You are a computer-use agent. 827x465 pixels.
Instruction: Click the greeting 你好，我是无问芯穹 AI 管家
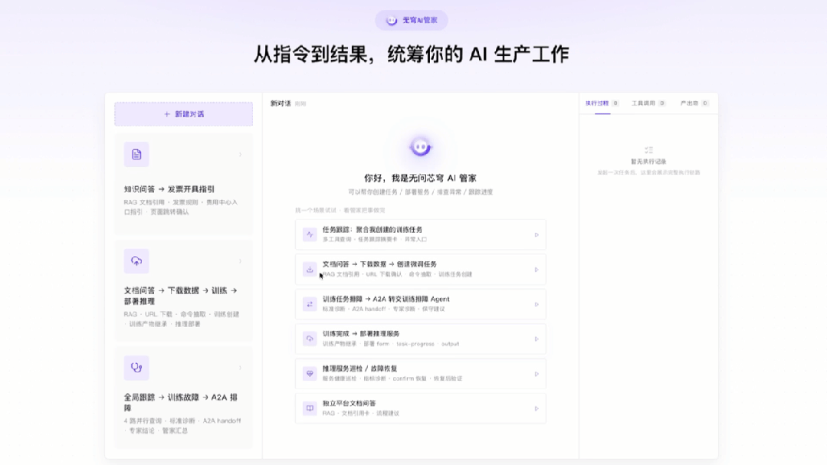[x=420, y=178]
